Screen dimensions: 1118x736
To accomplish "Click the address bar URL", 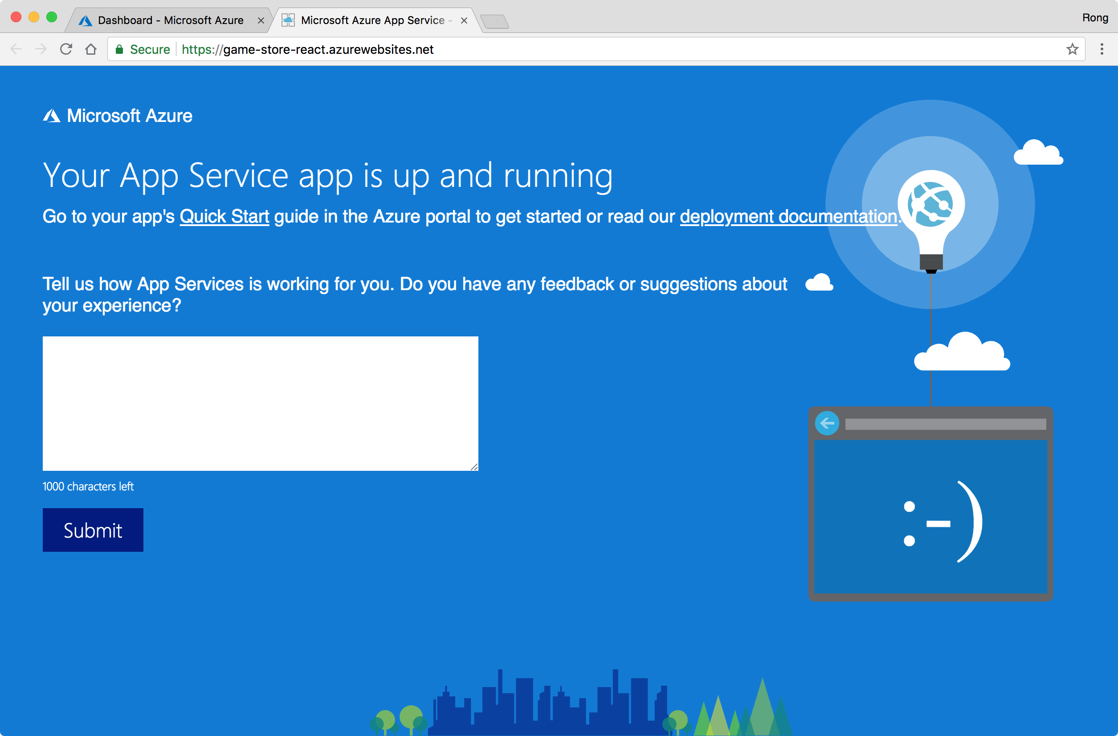I will point(308,49).
